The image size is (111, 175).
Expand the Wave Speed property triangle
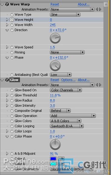coord(7,47)
